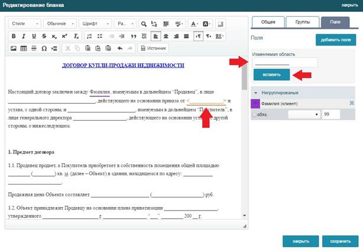Switch to the Группы tab

coord(303,22)
